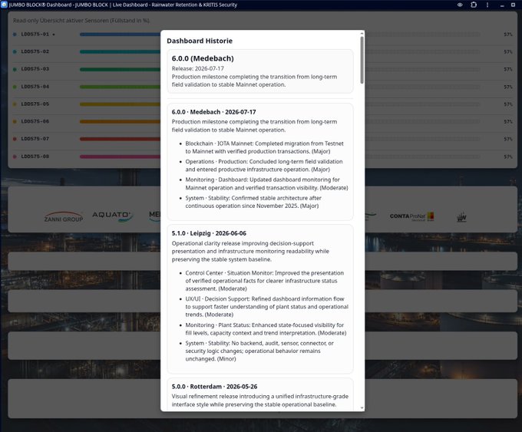Viewport: 522px width, 432px height.
Task: Click the AQUATO partner logo
Action: click(113, 216)
